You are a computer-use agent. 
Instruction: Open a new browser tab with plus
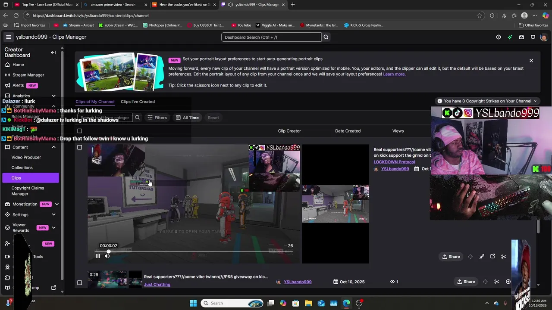293,5
